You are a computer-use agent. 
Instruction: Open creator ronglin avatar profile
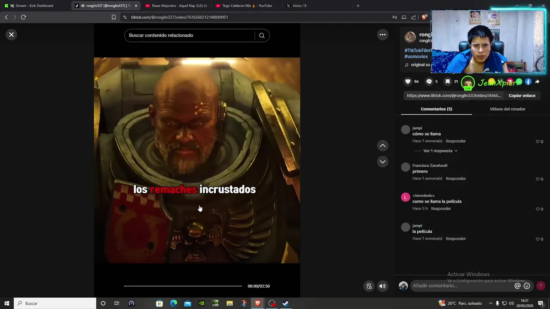coord(410,37)
